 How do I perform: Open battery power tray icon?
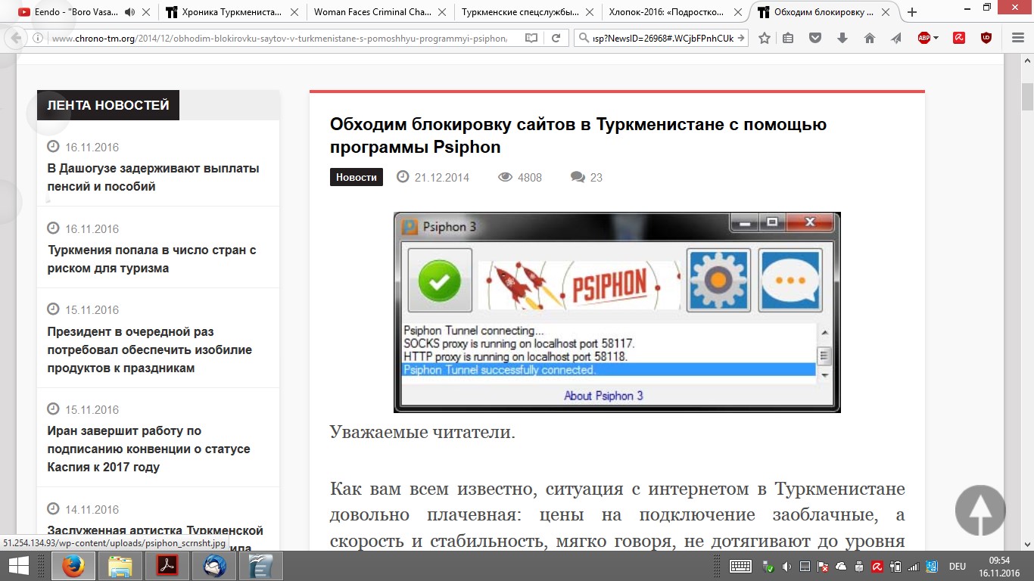pyautogui.click(x=895, y=566)
